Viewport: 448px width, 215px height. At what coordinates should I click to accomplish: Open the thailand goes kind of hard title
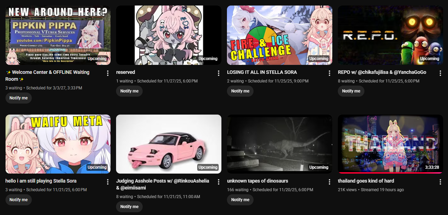point(366,181)
